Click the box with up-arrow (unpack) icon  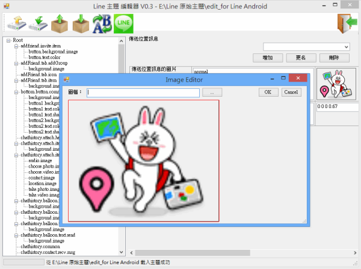point(60,23)
